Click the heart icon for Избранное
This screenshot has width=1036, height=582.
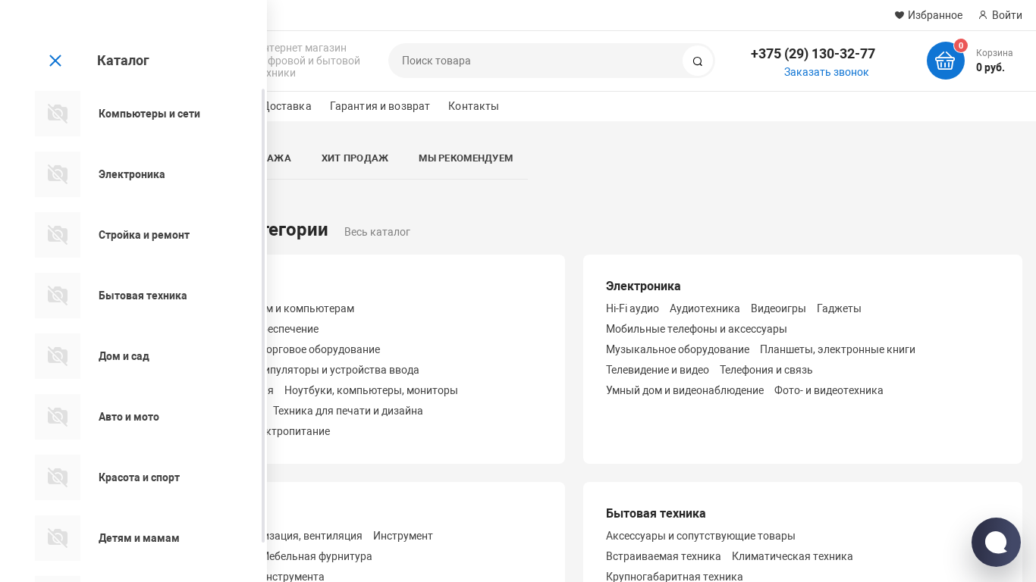(x=899, y=15)
